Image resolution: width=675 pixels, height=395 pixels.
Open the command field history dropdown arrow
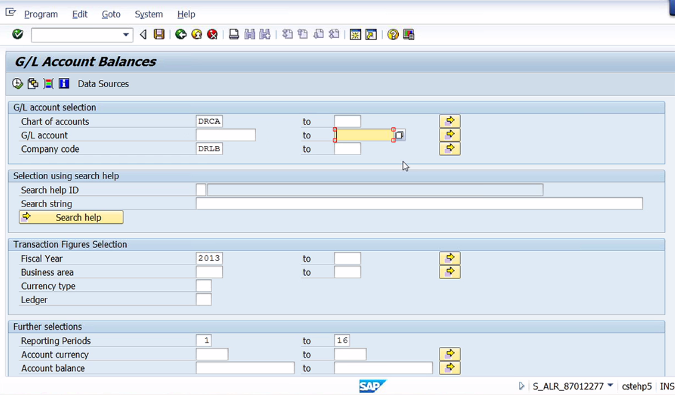coord(125,35)
